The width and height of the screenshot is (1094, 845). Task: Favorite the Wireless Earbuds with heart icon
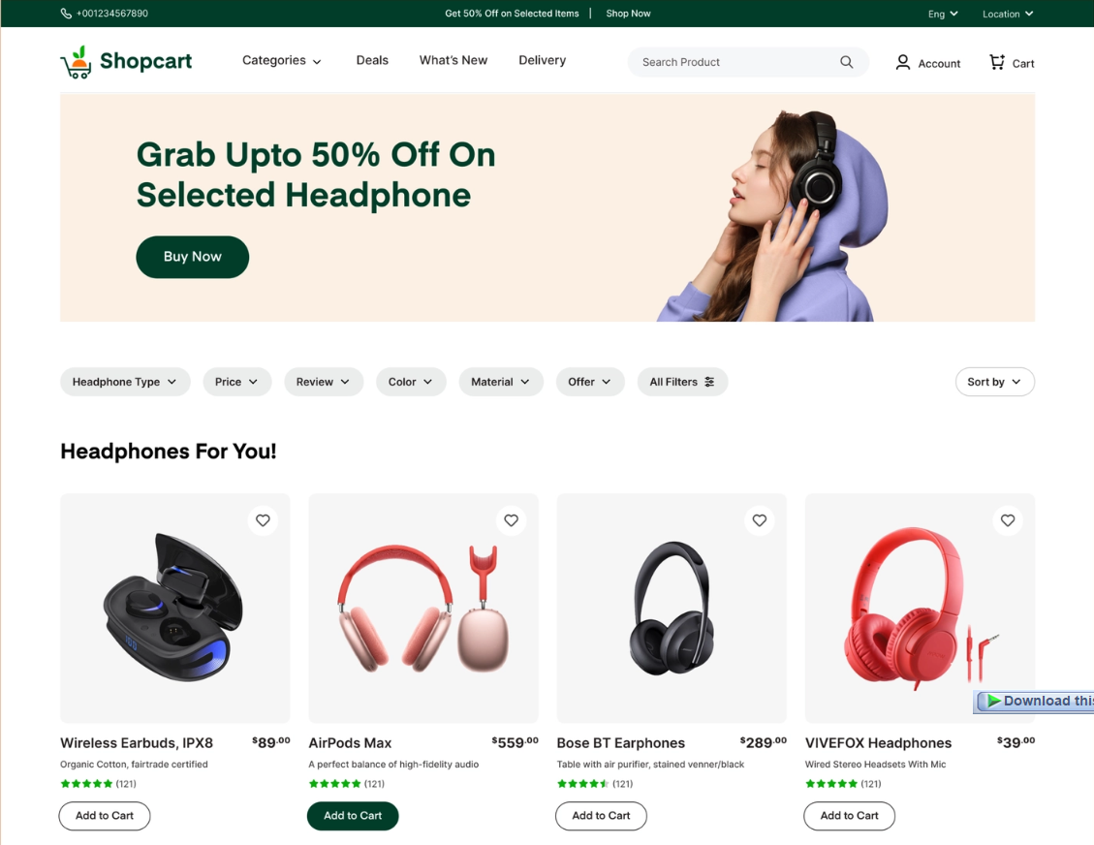pos(263,520)
